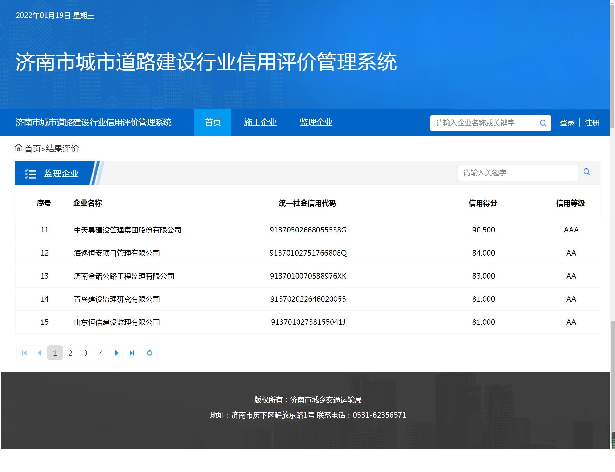Image resolution: width=615 pixels, height=472 pixels.
Task: Select 济南金诺公路工程监理有限公司 row name
Action: pyautogui.click(x=124, y=276)
